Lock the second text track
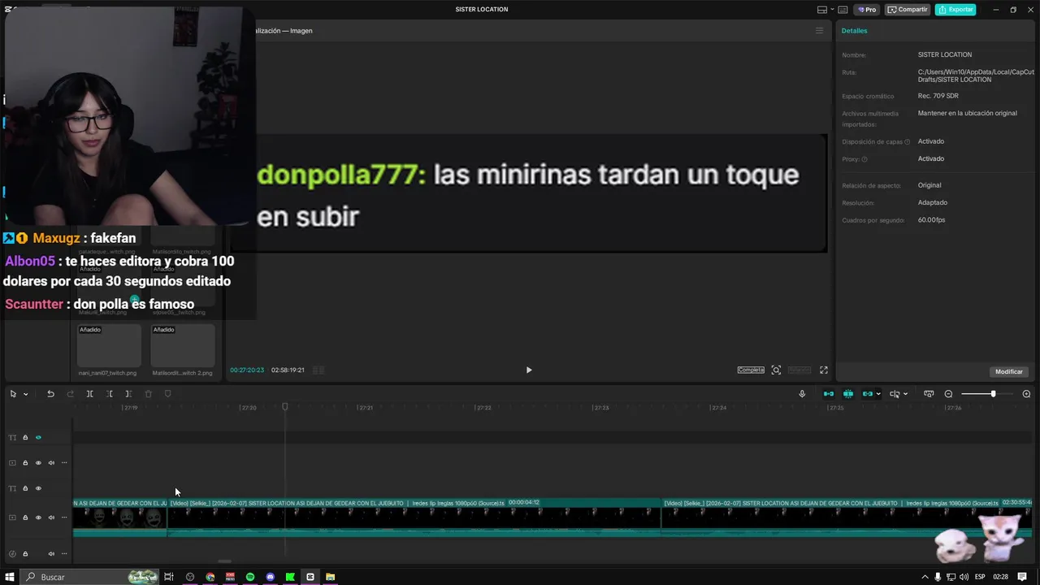This screenshot has width=1040, height=585. tap(25, 488)
